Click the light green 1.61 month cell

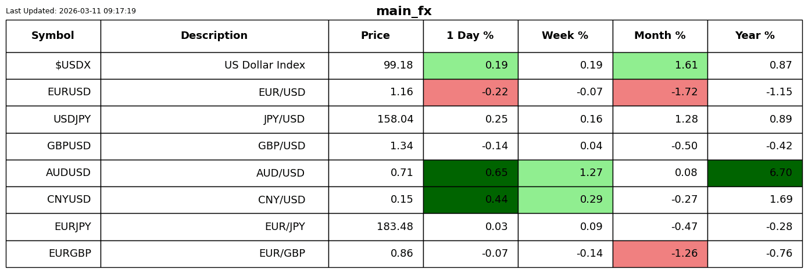pyautogui.click(x=660, y=66)
